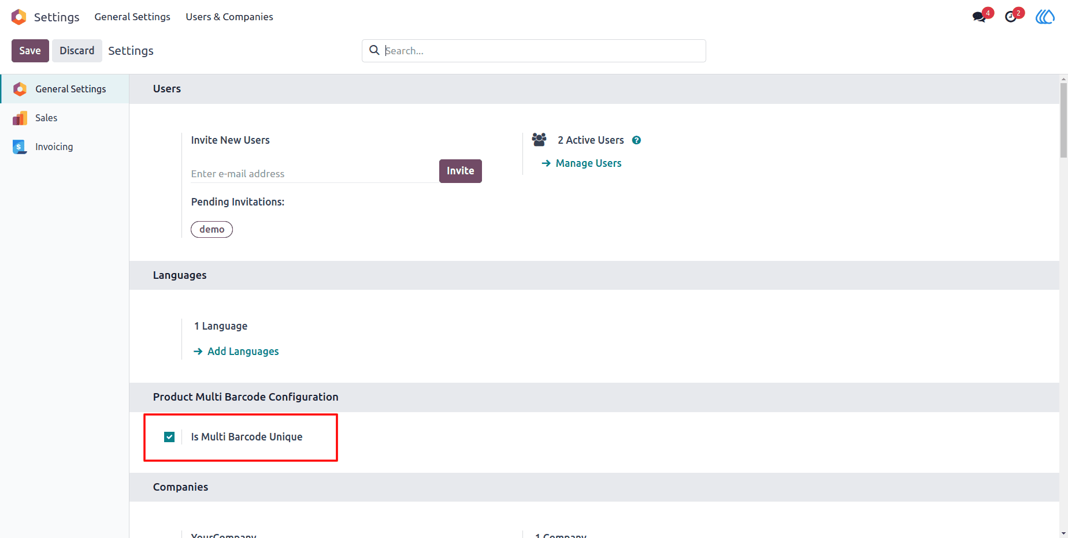Image resolution: width=1068 pixels, height=538 pixels.
Task: Focus the settings Search field
Action: [x=534, y=51]
